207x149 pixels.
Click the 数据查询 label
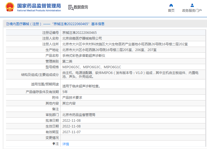[81, 7]
